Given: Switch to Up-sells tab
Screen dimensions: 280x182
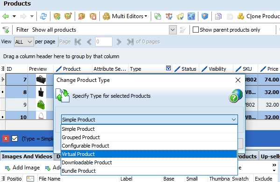Looking at the screenshot, I should tap(270, 156).
